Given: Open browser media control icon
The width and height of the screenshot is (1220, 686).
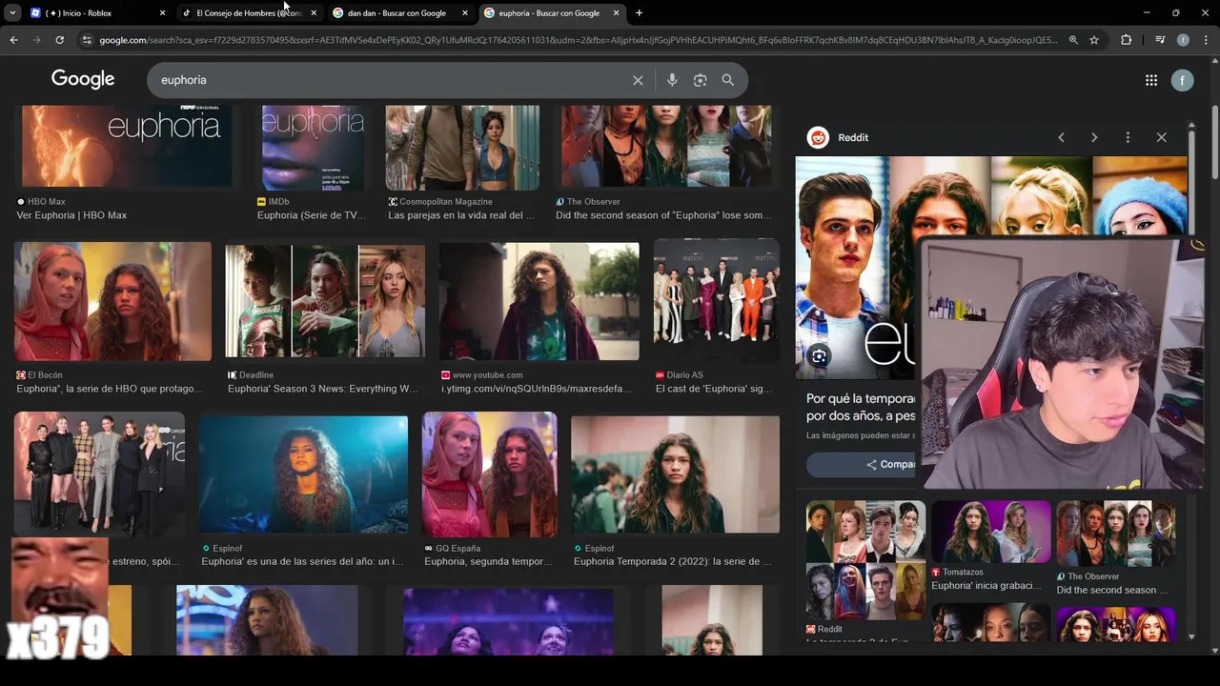Looking at the screenshot, I should 1160,40.
